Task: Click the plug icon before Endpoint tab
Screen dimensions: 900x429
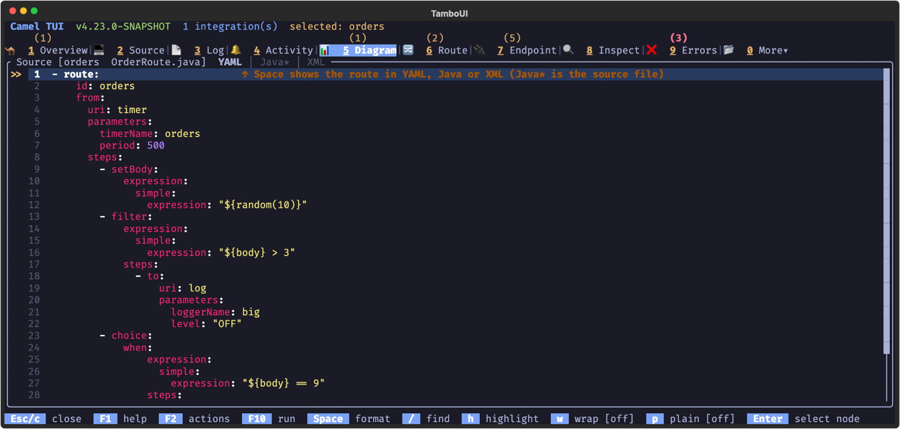Action: 479,50
